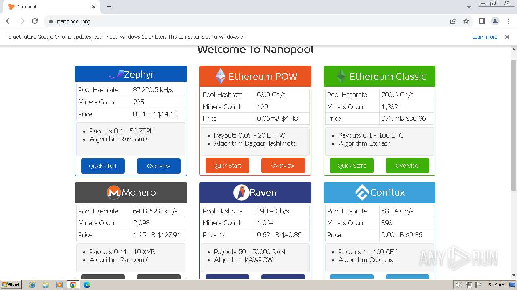Open Ethereum Classic Overview button
The width and height of the screenshot is (517, 290).
(x=407, y=166)
